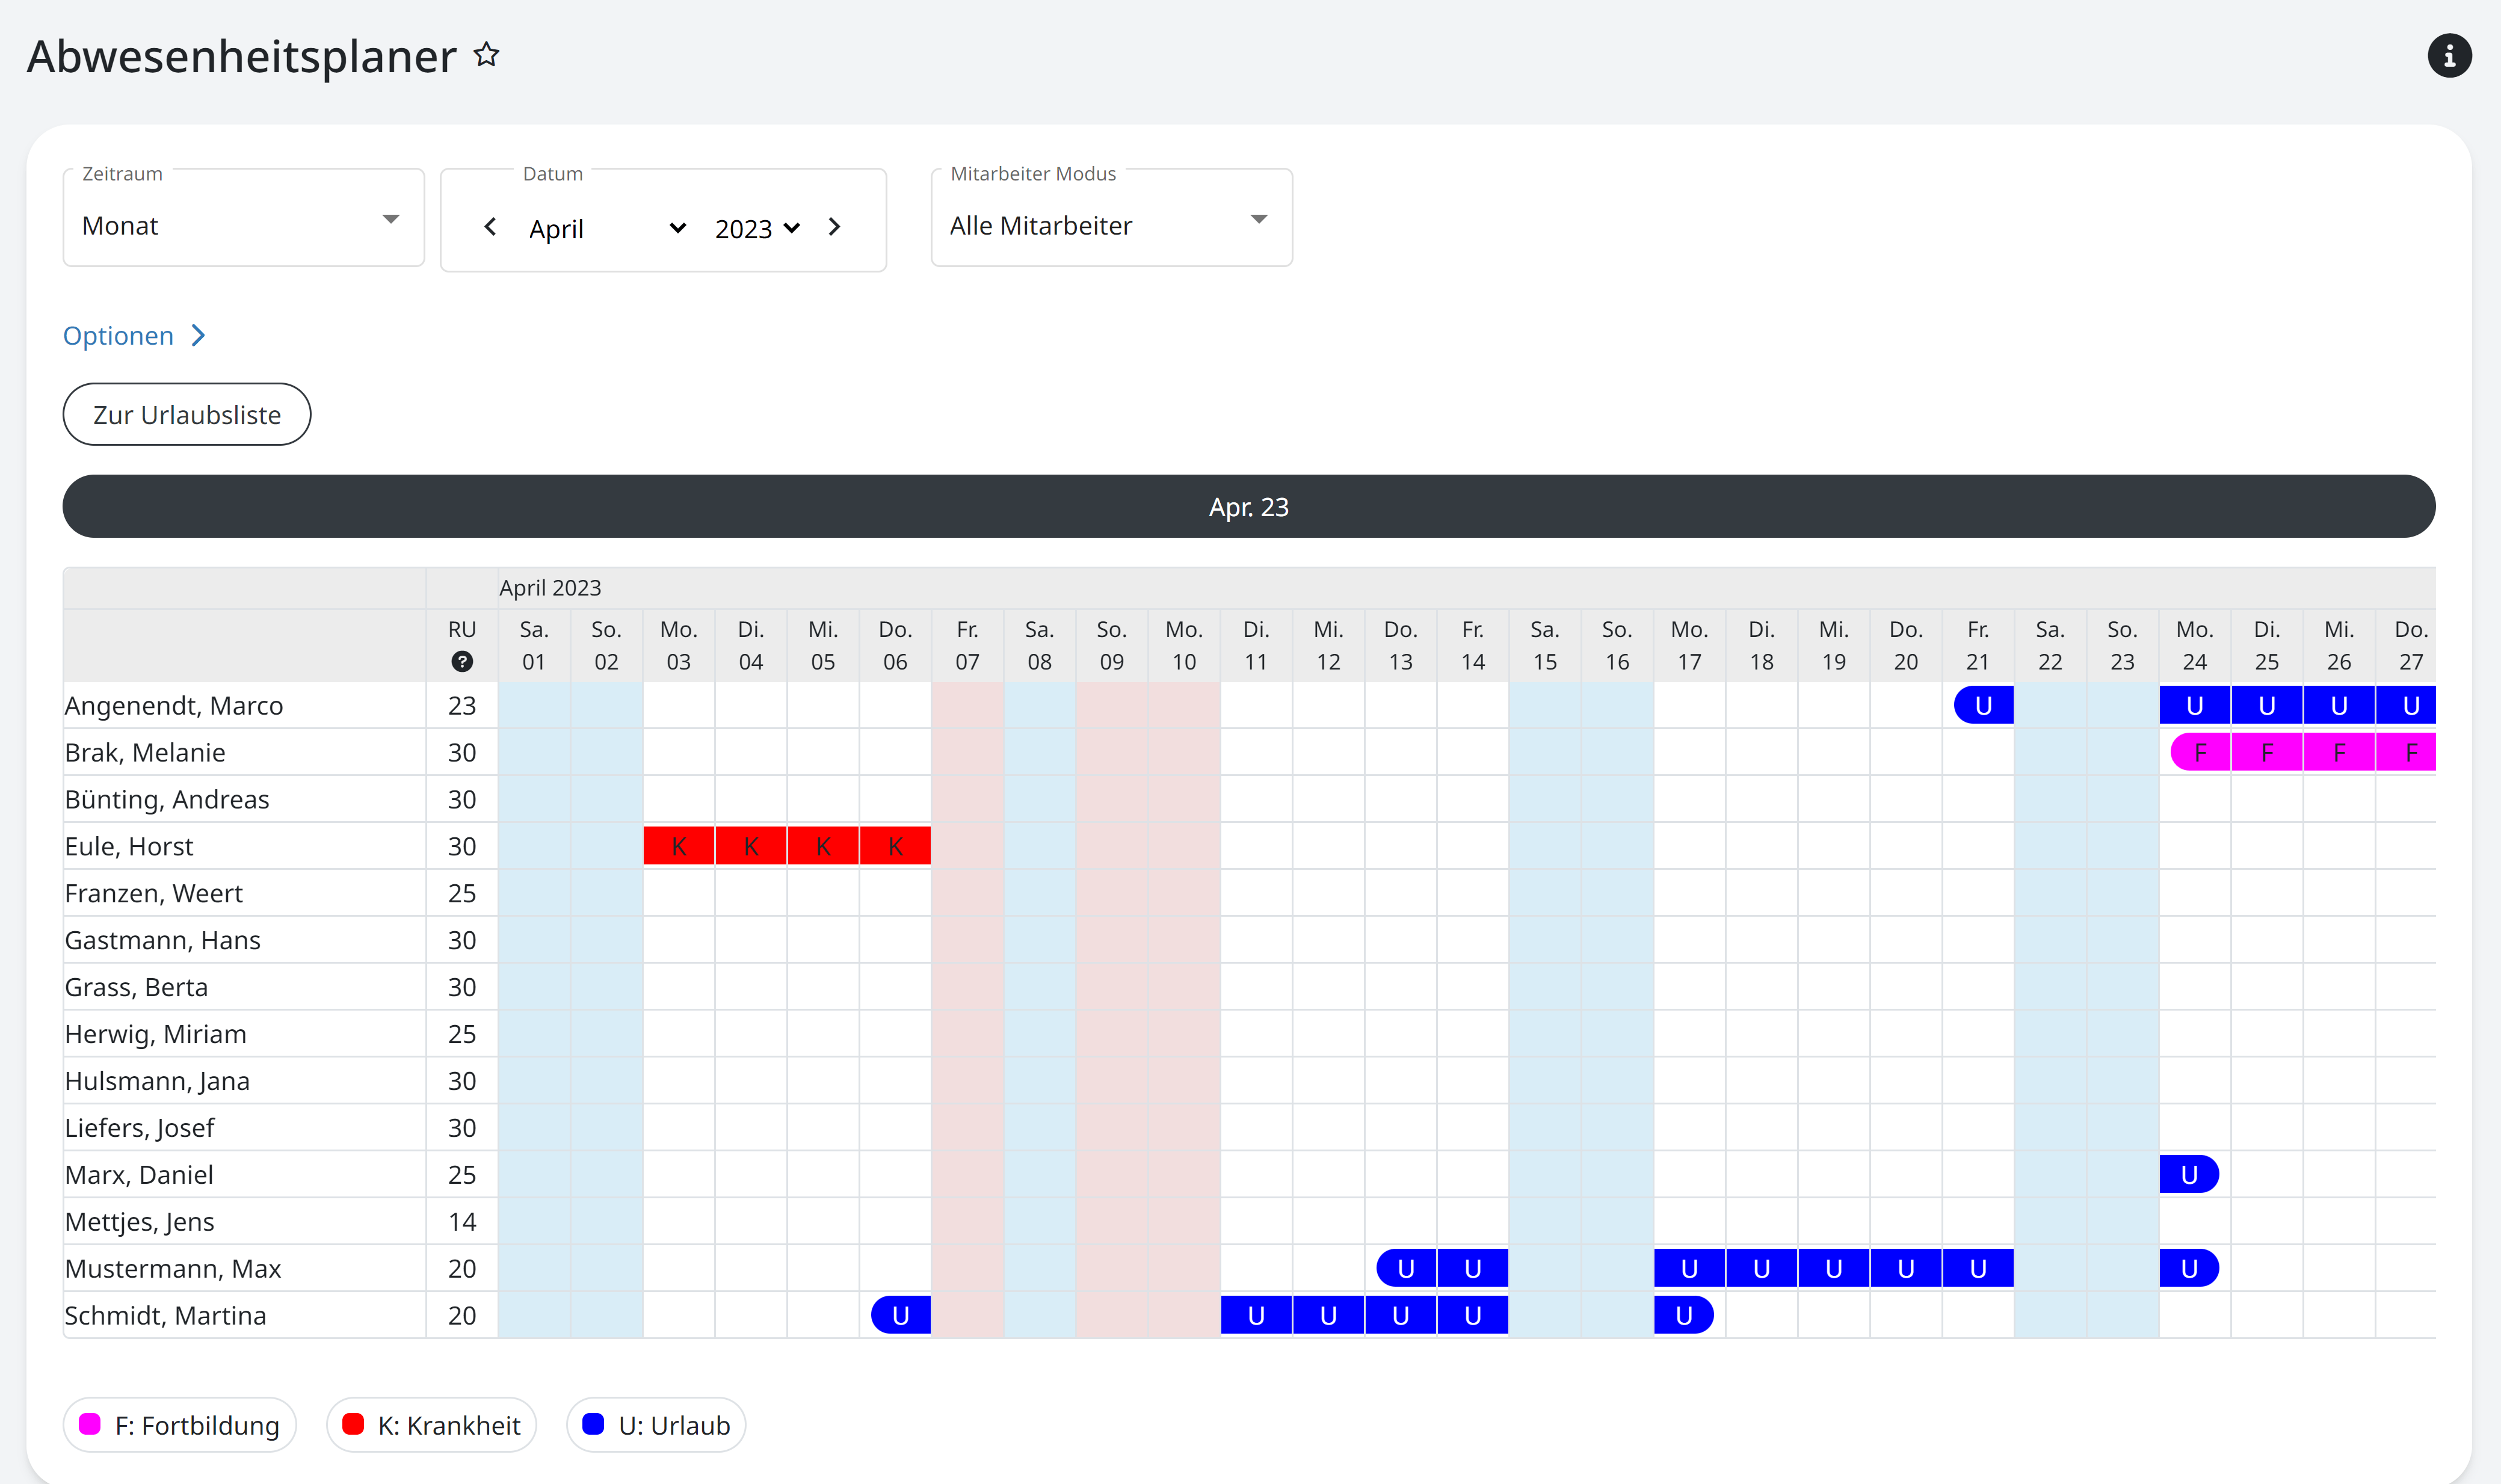Open the 2023 year dropdown

[x=757, y=229]
